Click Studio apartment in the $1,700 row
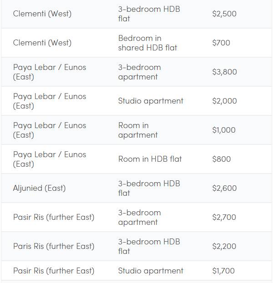 click(151, 271)
